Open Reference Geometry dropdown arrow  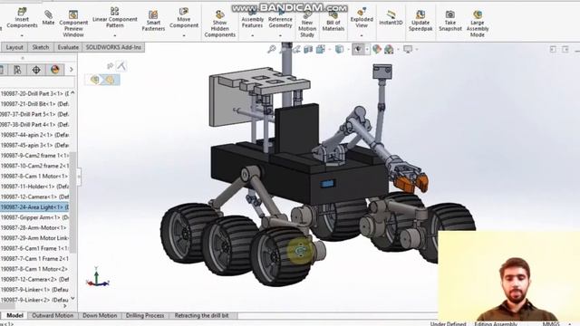tap(280, 35)
